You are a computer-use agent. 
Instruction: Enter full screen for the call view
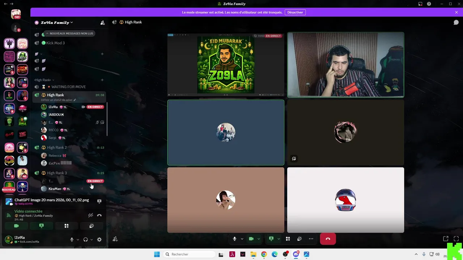pyautogui.click(x=456, y=239)
